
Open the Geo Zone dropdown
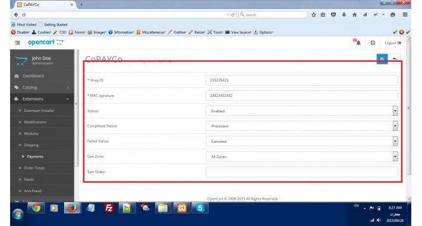[302, 156]
